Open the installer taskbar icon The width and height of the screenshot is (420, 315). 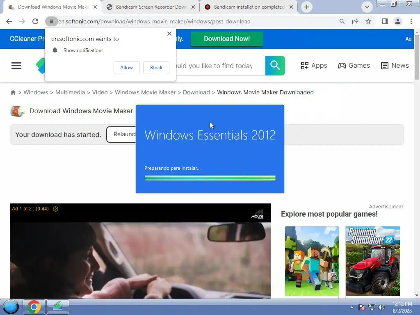click(58, 307)
